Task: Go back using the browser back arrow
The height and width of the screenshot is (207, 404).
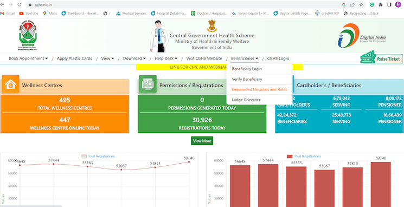Action: (x=2, y=5)
